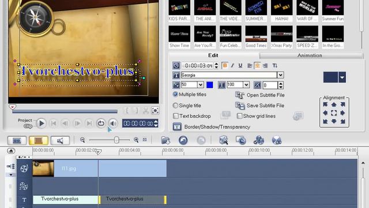Switch to Timeline view
This screenshot has height=208, width=369.
[39, 140]
